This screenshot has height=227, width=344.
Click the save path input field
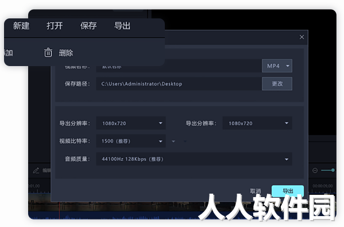(179, 84)
